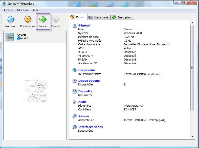Click the Disques dur section icon
Viewport: 199px width, 148px height.
click(74, 70)
